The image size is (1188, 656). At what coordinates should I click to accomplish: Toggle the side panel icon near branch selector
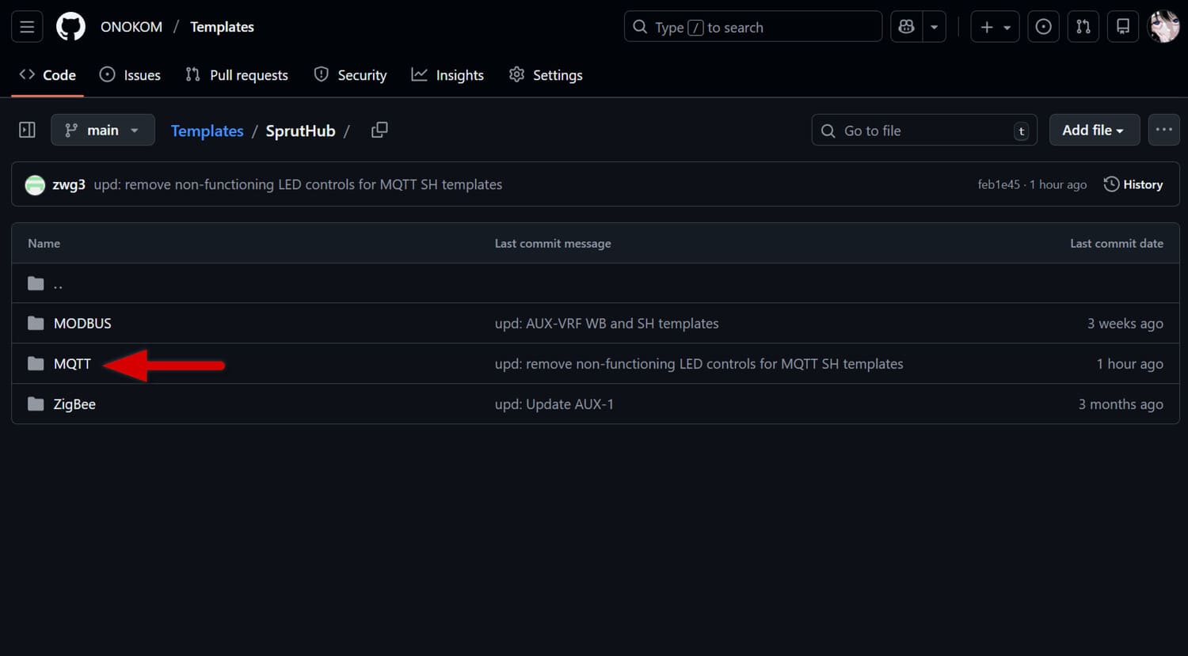[26, 129]
